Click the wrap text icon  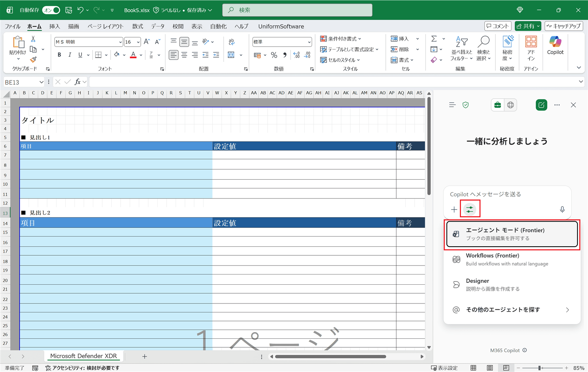pos(232,42)
